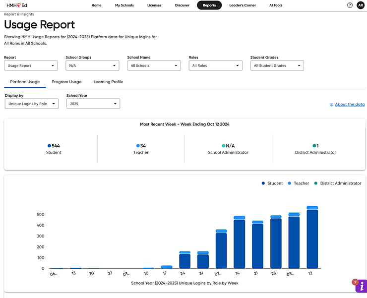Screen dimensions: 367x298
Task: Click the Student color dot beside 544
Action: coord(49,146)
